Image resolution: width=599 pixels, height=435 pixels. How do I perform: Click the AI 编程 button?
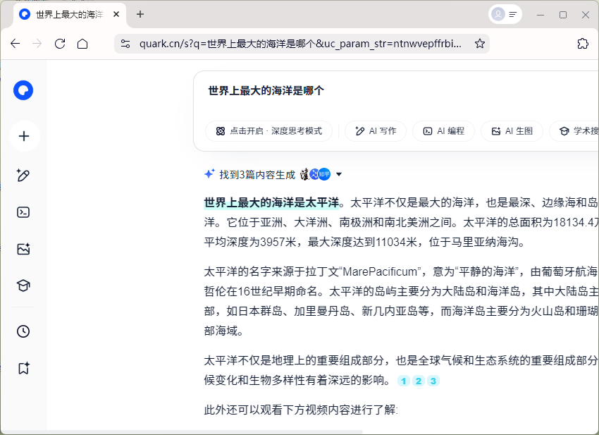click(x=443, y=131)
